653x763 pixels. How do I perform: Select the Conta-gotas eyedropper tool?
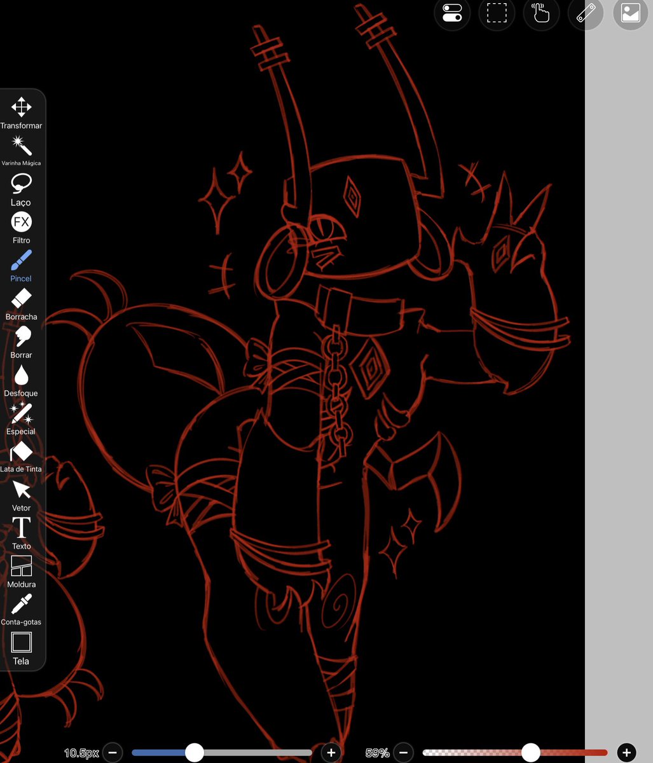[21, 610]
